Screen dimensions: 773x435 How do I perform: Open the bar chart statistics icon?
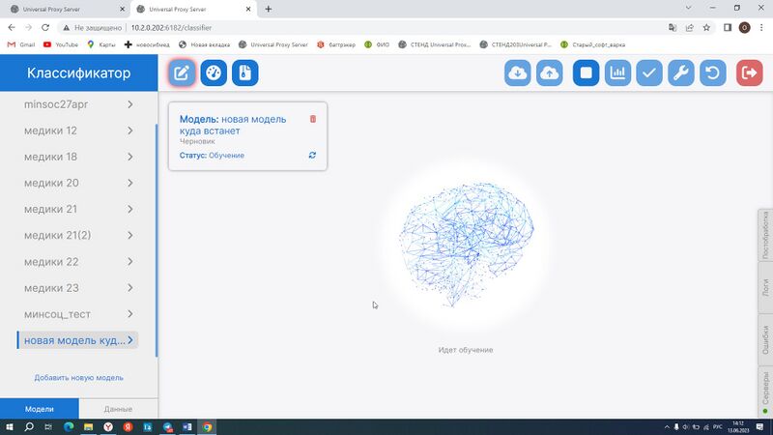(x=617, y=73)
